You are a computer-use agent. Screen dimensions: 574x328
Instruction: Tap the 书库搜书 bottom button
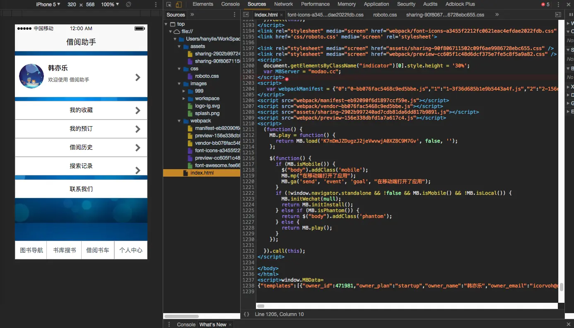(64, 250)
